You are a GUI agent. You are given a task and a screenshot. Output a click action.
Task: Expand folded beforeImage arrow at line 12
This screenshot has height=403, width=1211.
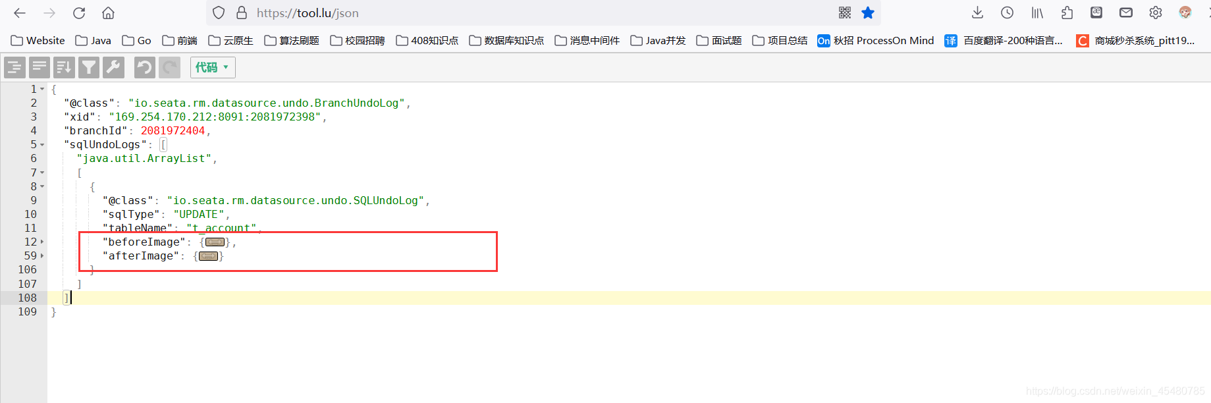pyautogui.click(x=42, y=242)
